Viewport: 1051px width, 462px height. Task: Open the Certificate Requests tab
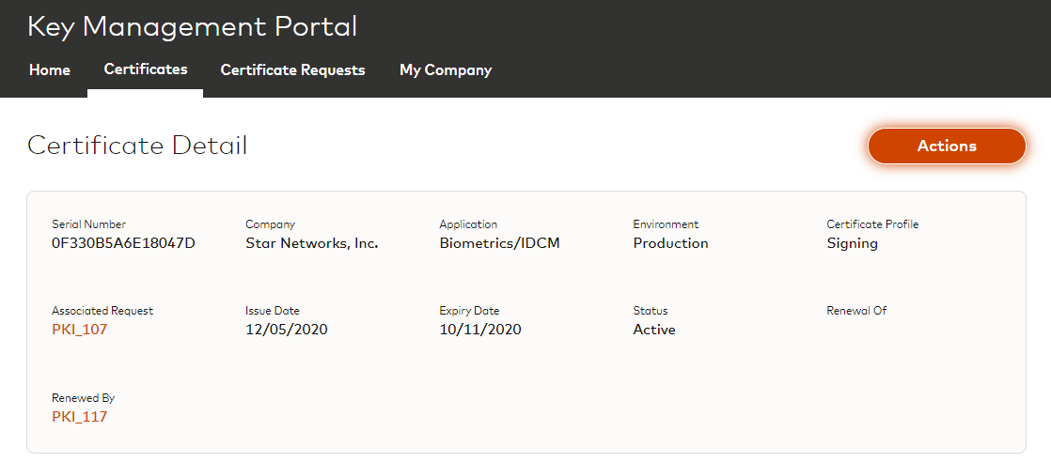coord(292,70)
